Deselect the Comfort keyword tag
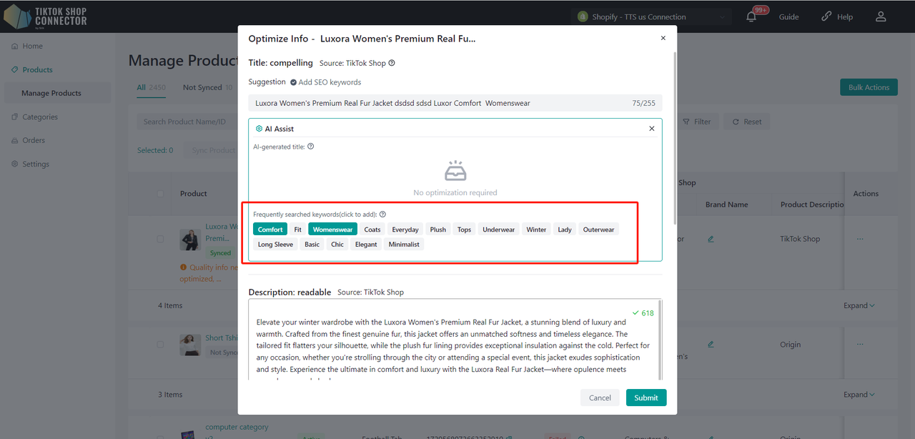Viewport: 915px width, 439px height. tap(270, 230)
